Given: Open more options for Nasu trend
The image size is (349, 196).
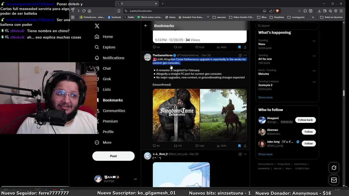Looking at the screenshot, I should pos(314,41).
